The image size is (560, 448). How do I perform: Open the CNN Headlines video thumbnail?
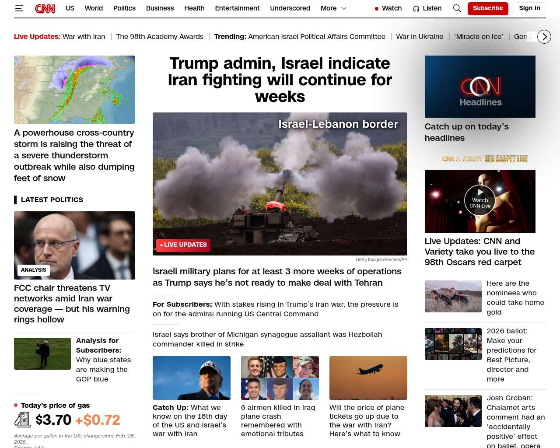tap(480, 87)
